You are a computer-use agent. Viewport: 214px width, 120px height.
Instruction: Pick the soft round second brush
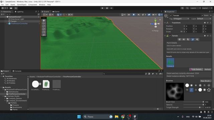192,85
